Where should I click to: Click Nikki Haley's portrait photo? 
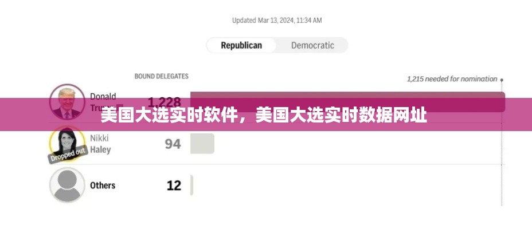coord(66,141)
